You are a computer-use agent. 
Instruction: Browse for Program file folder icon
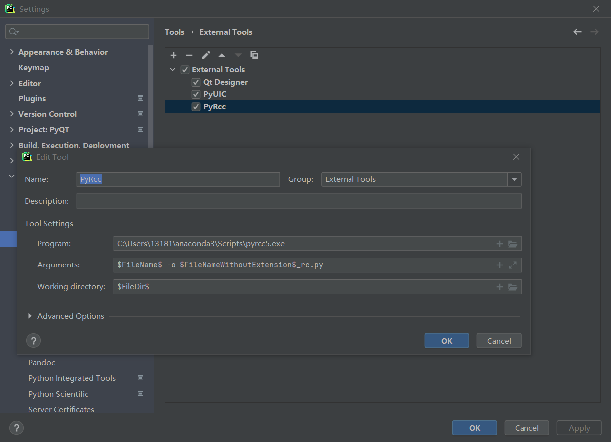point(513,244)
